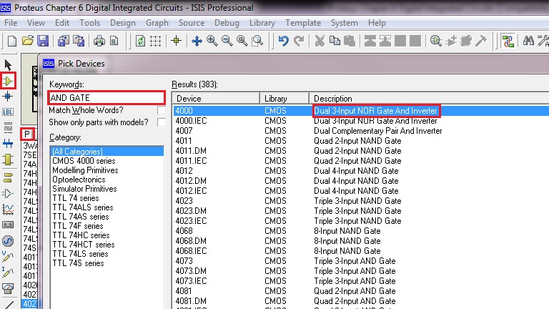Click the Keywords search field
The image size is (549, 309).
click(x=106, y=97)
